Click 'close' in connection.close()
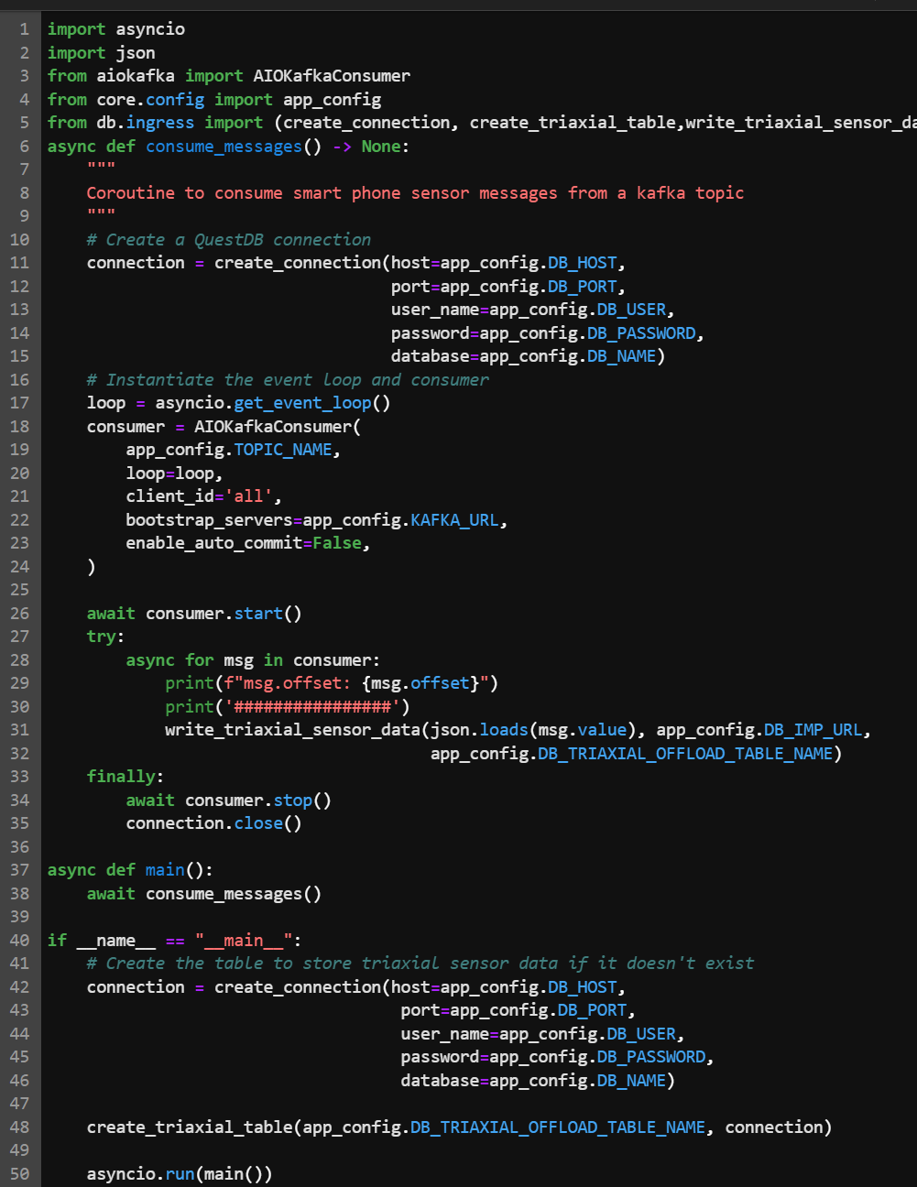Viewport: 917px width, 1187px height. click(x=258, y=823)
